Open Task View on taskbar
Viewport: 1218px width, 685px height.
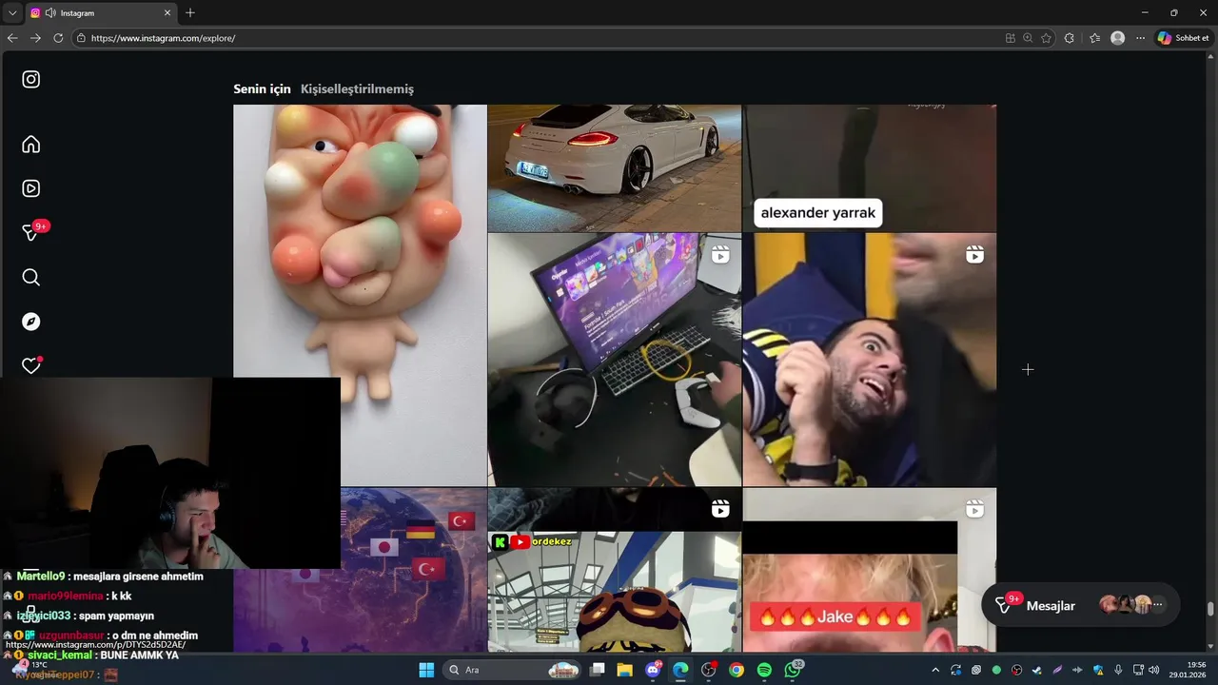click(x=598, y=670)
